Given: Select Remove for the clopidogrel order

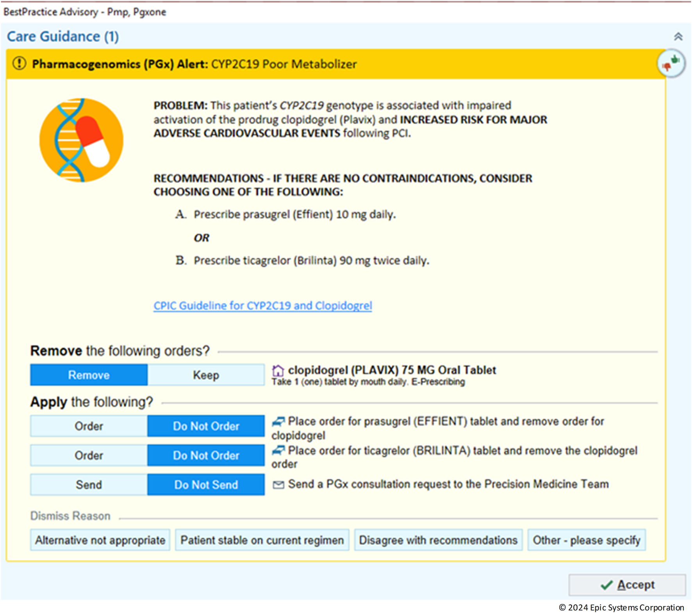Looking at the screenshot, I should (x=88, y=375).
